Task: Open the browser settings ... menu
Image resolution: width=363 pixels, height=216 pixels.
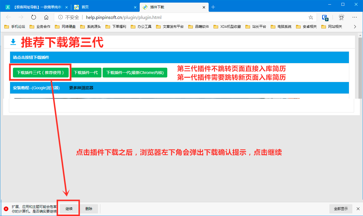Action: [355, 17]
